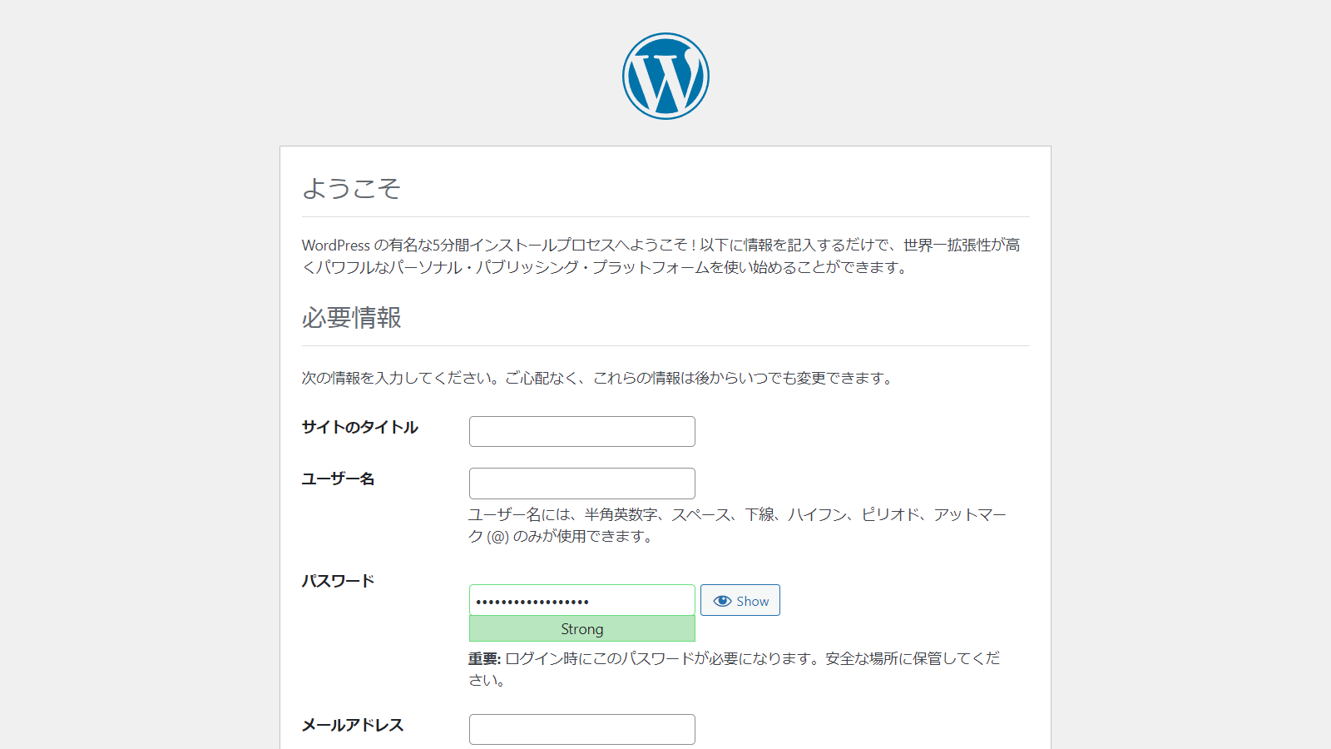Screen dimensions: 1331x749
Task: Focus the サイトのタイトル input field
Action: tap(581, 431)
